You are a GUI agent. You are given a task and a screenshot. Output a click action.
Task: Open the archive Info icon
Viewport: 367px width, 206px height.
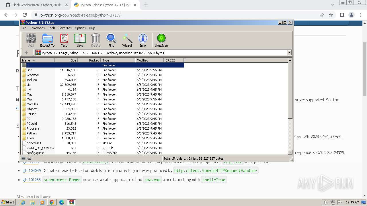tap(143, 40)
